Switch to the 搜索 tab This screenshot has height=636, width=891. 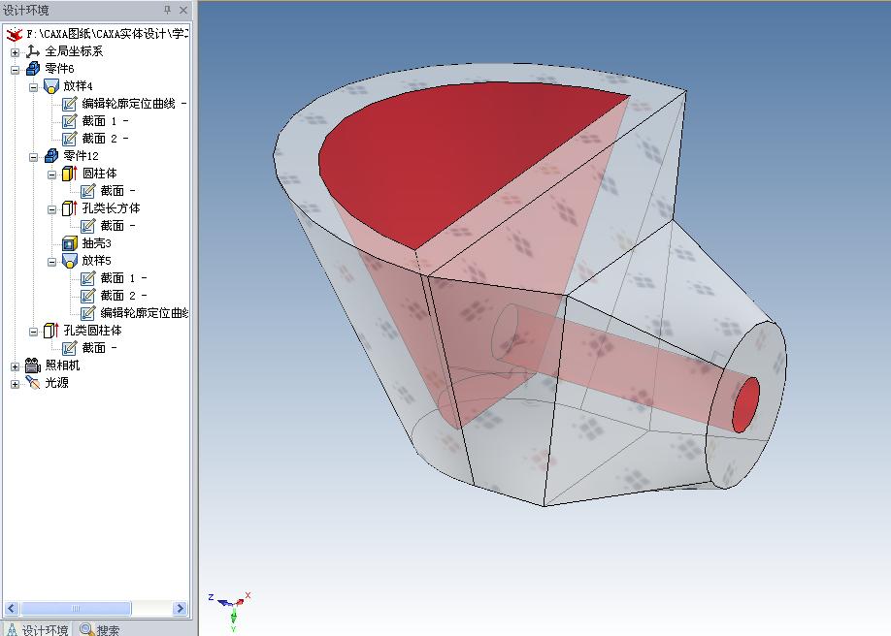[x=100, y=629]
